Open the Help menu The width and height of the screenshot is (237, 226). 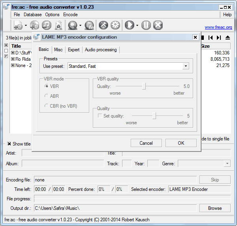point(228,15)
